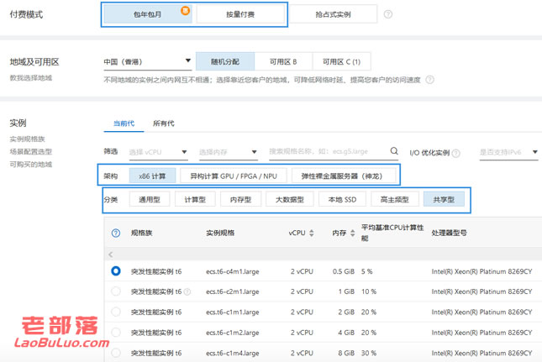
Task: Click 规格族 column header
Action: [141, 233]
